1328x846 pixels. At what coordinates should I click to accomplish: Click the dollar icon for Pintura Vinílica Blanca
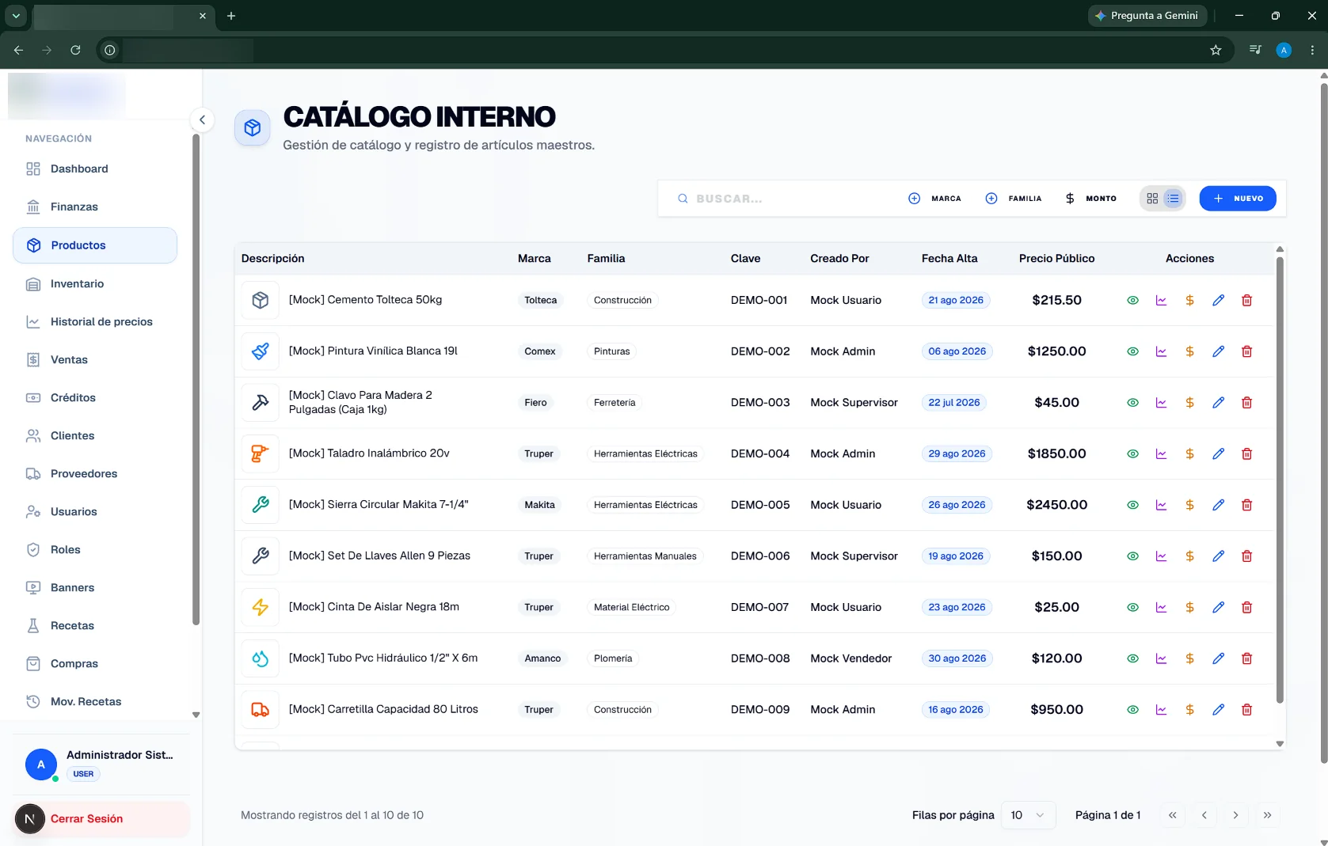pyautogui.click(x=1189, y=351)
